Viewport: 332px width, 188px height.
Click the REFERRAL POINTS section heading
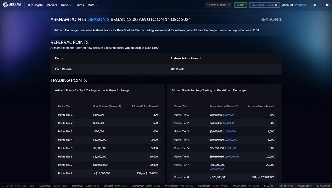pyautogui.click(x=69, y=42)
